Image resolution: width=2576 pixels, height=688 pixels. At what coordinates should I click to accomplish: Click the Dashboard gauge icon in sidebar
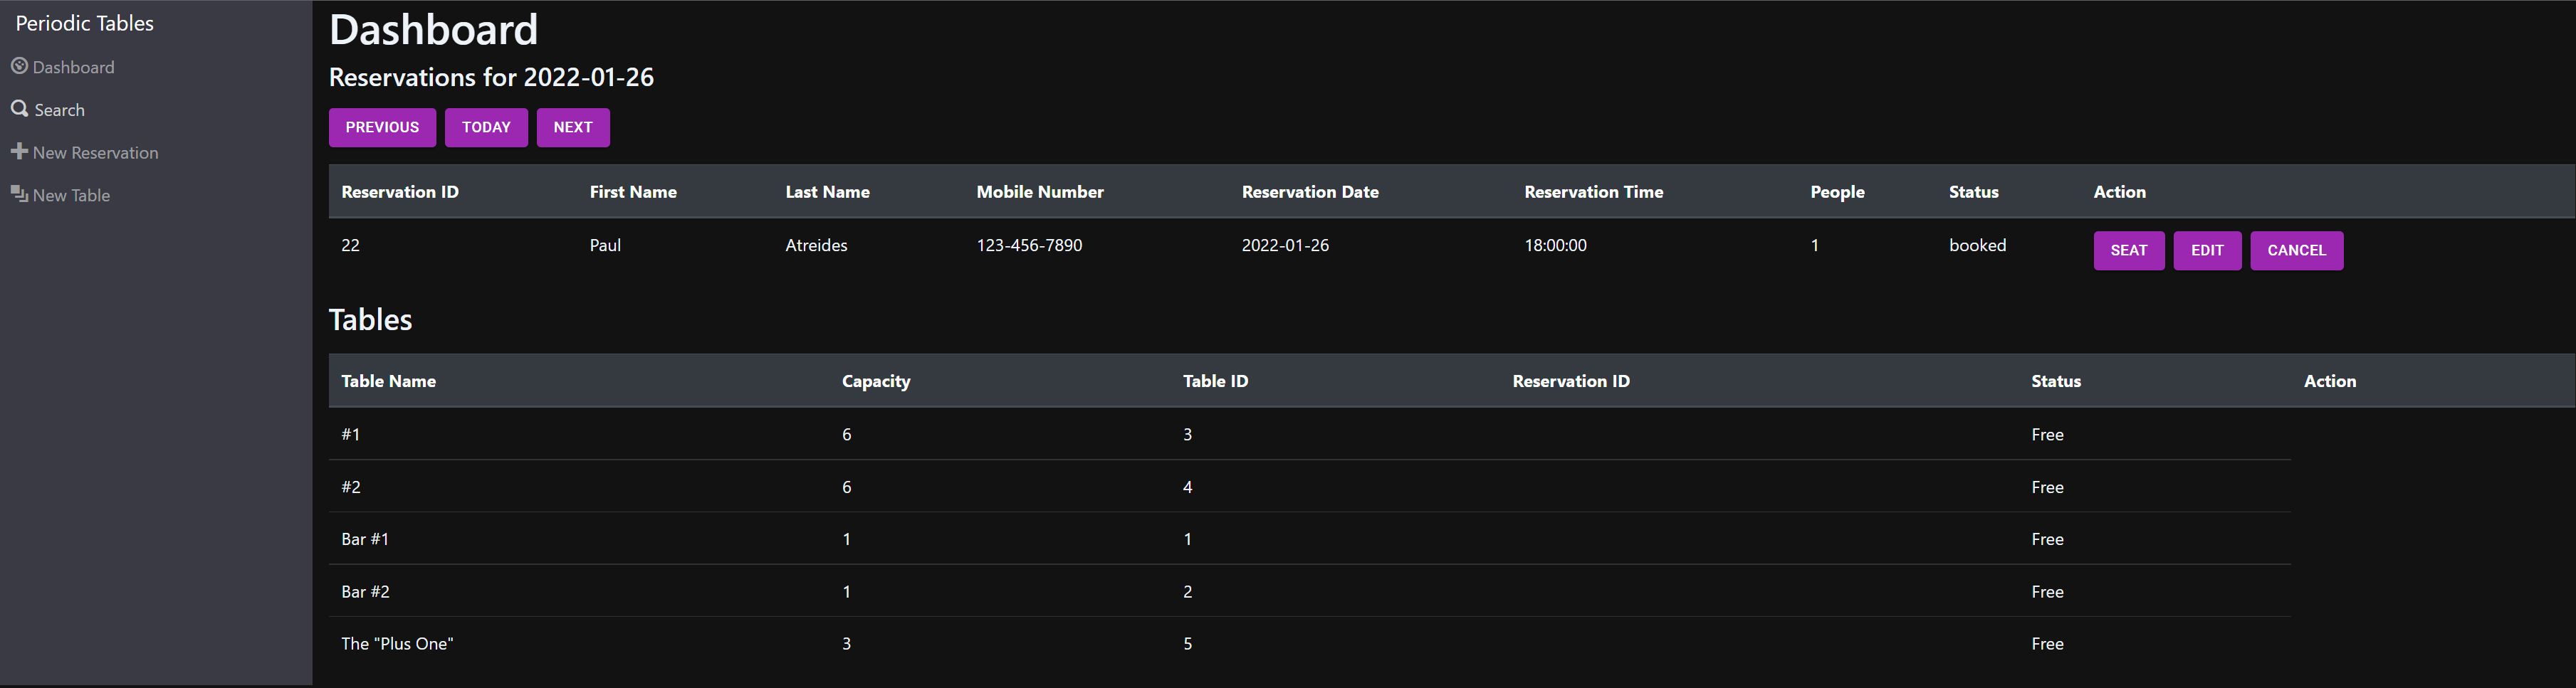click(x=19, y=66)
